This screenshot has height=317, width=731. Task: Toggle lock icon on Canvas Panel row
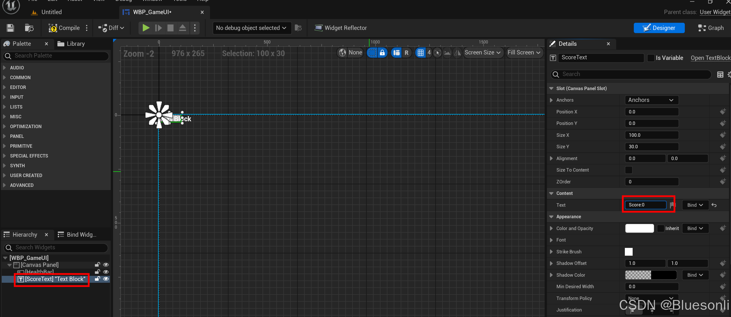tap(98, 265)
